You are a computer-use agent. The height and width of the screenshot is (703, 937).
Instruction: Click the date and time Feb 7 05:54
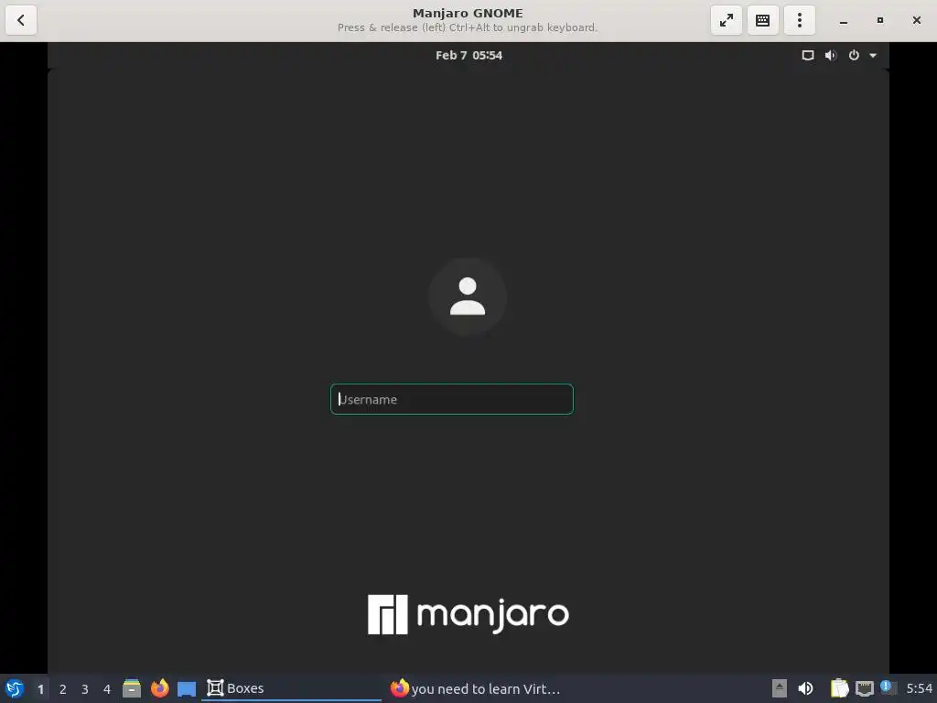(468, 55)
